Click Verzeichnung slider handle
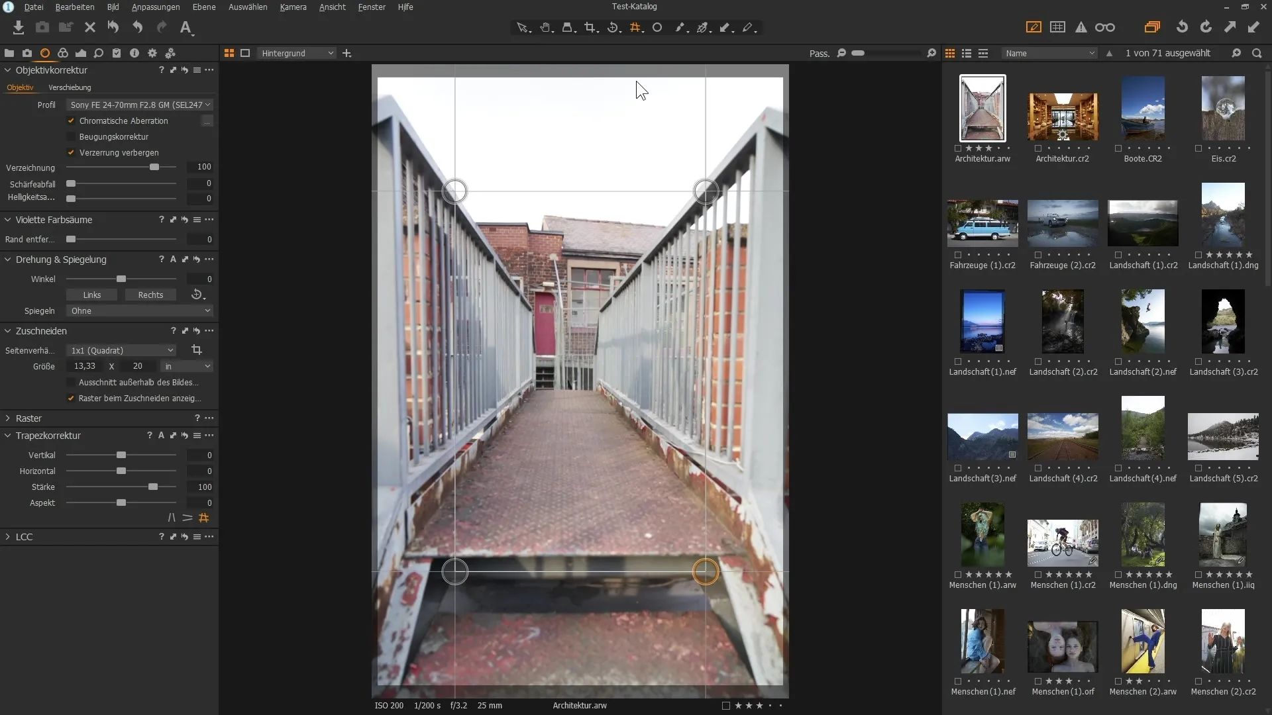This screenshot has width=1272, height=715. 154,167
